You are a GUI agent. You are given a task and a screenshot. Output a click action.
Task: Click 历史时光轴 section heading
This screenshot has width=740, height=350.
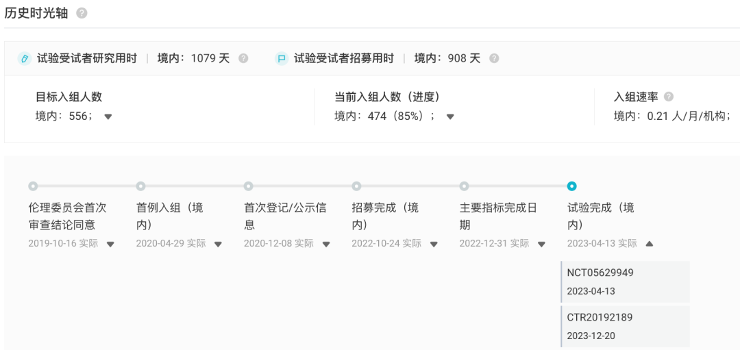click(x=36, y=13)
